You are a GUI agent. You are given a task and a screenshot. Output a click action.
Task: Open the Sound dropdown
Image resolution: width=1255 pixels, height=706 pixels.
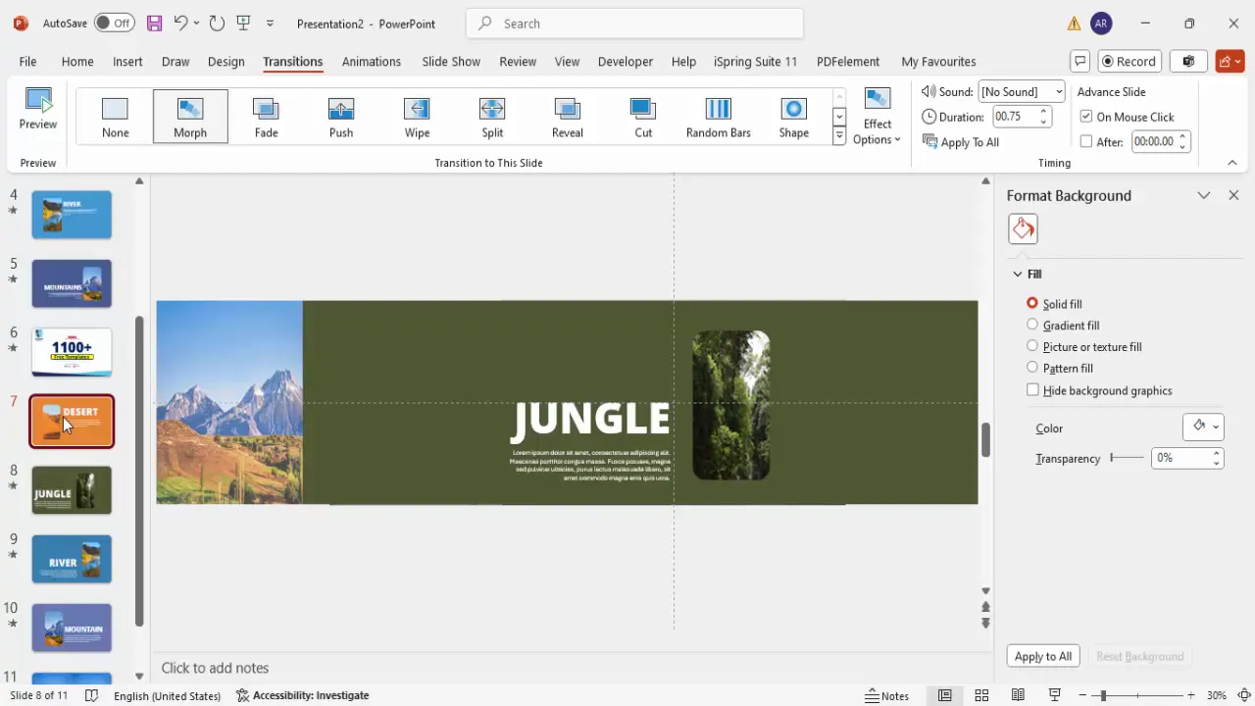1059,91
